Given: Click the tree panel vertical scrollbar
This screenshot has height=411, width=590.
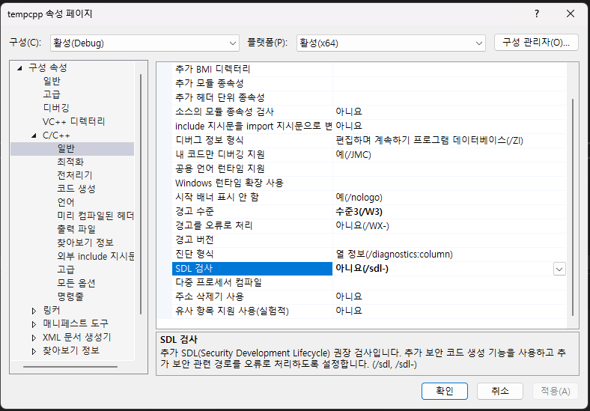Looking at the screenshot, I should coord(141,194).
